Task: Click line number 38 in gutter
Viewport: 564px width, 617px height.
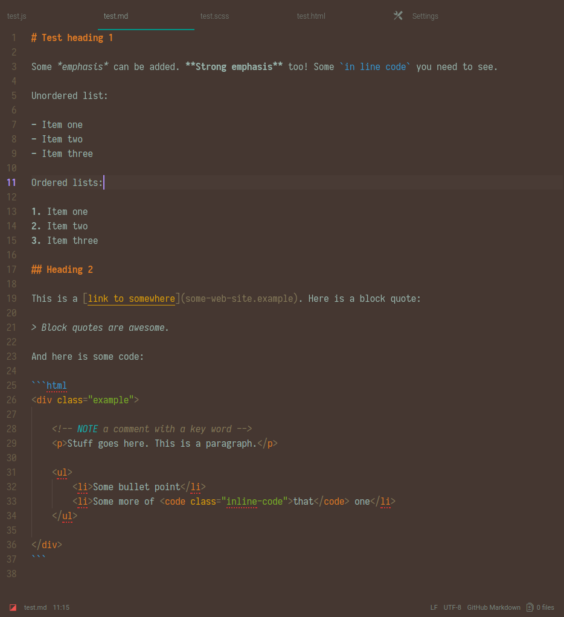Action: click(11, 574)
